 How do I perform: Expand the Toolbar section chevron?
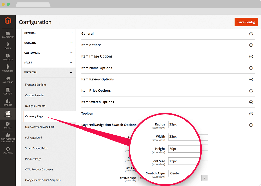coord(251,114)
